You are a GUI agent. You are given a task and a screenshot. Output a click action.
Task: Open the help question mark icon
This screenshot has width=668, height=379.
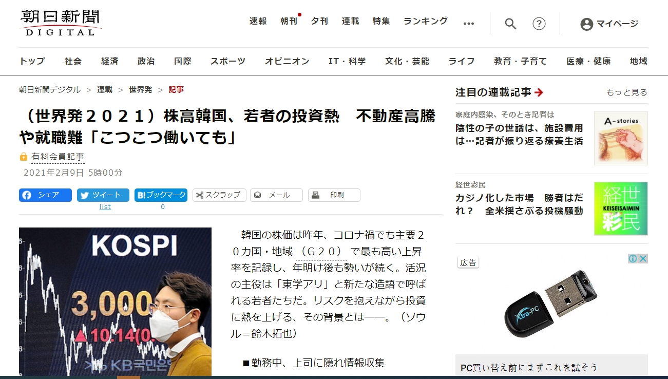tap(539, 24)
